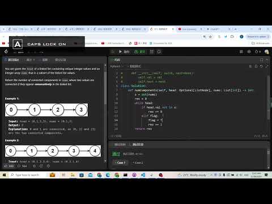
Task: Open the layout manager grid icon
Action: click(x=241, y=52)
